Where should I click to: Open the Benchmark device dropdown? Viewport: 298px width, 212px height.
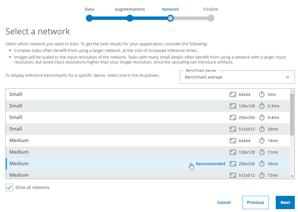coord(237,77)
